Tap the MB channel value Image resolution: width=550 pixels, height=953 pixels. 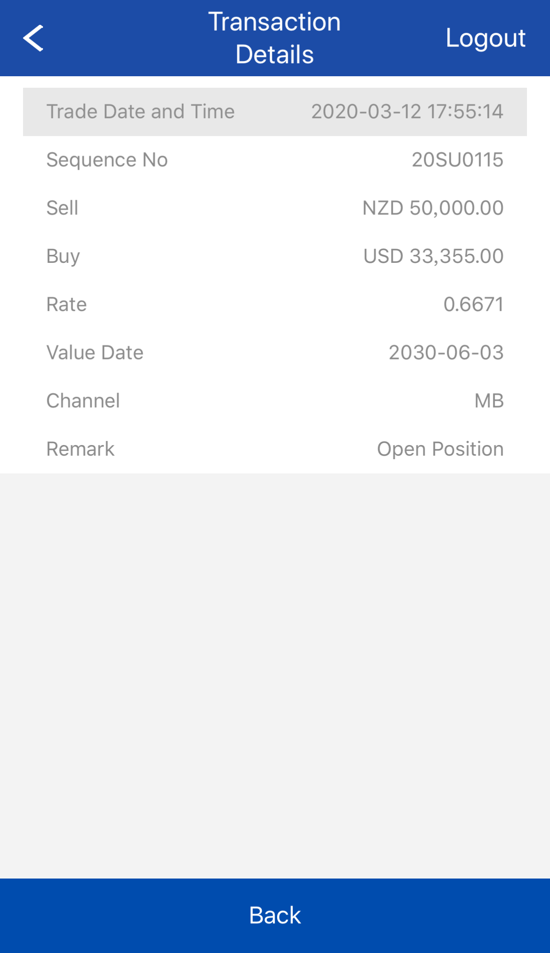pos(489,401)
